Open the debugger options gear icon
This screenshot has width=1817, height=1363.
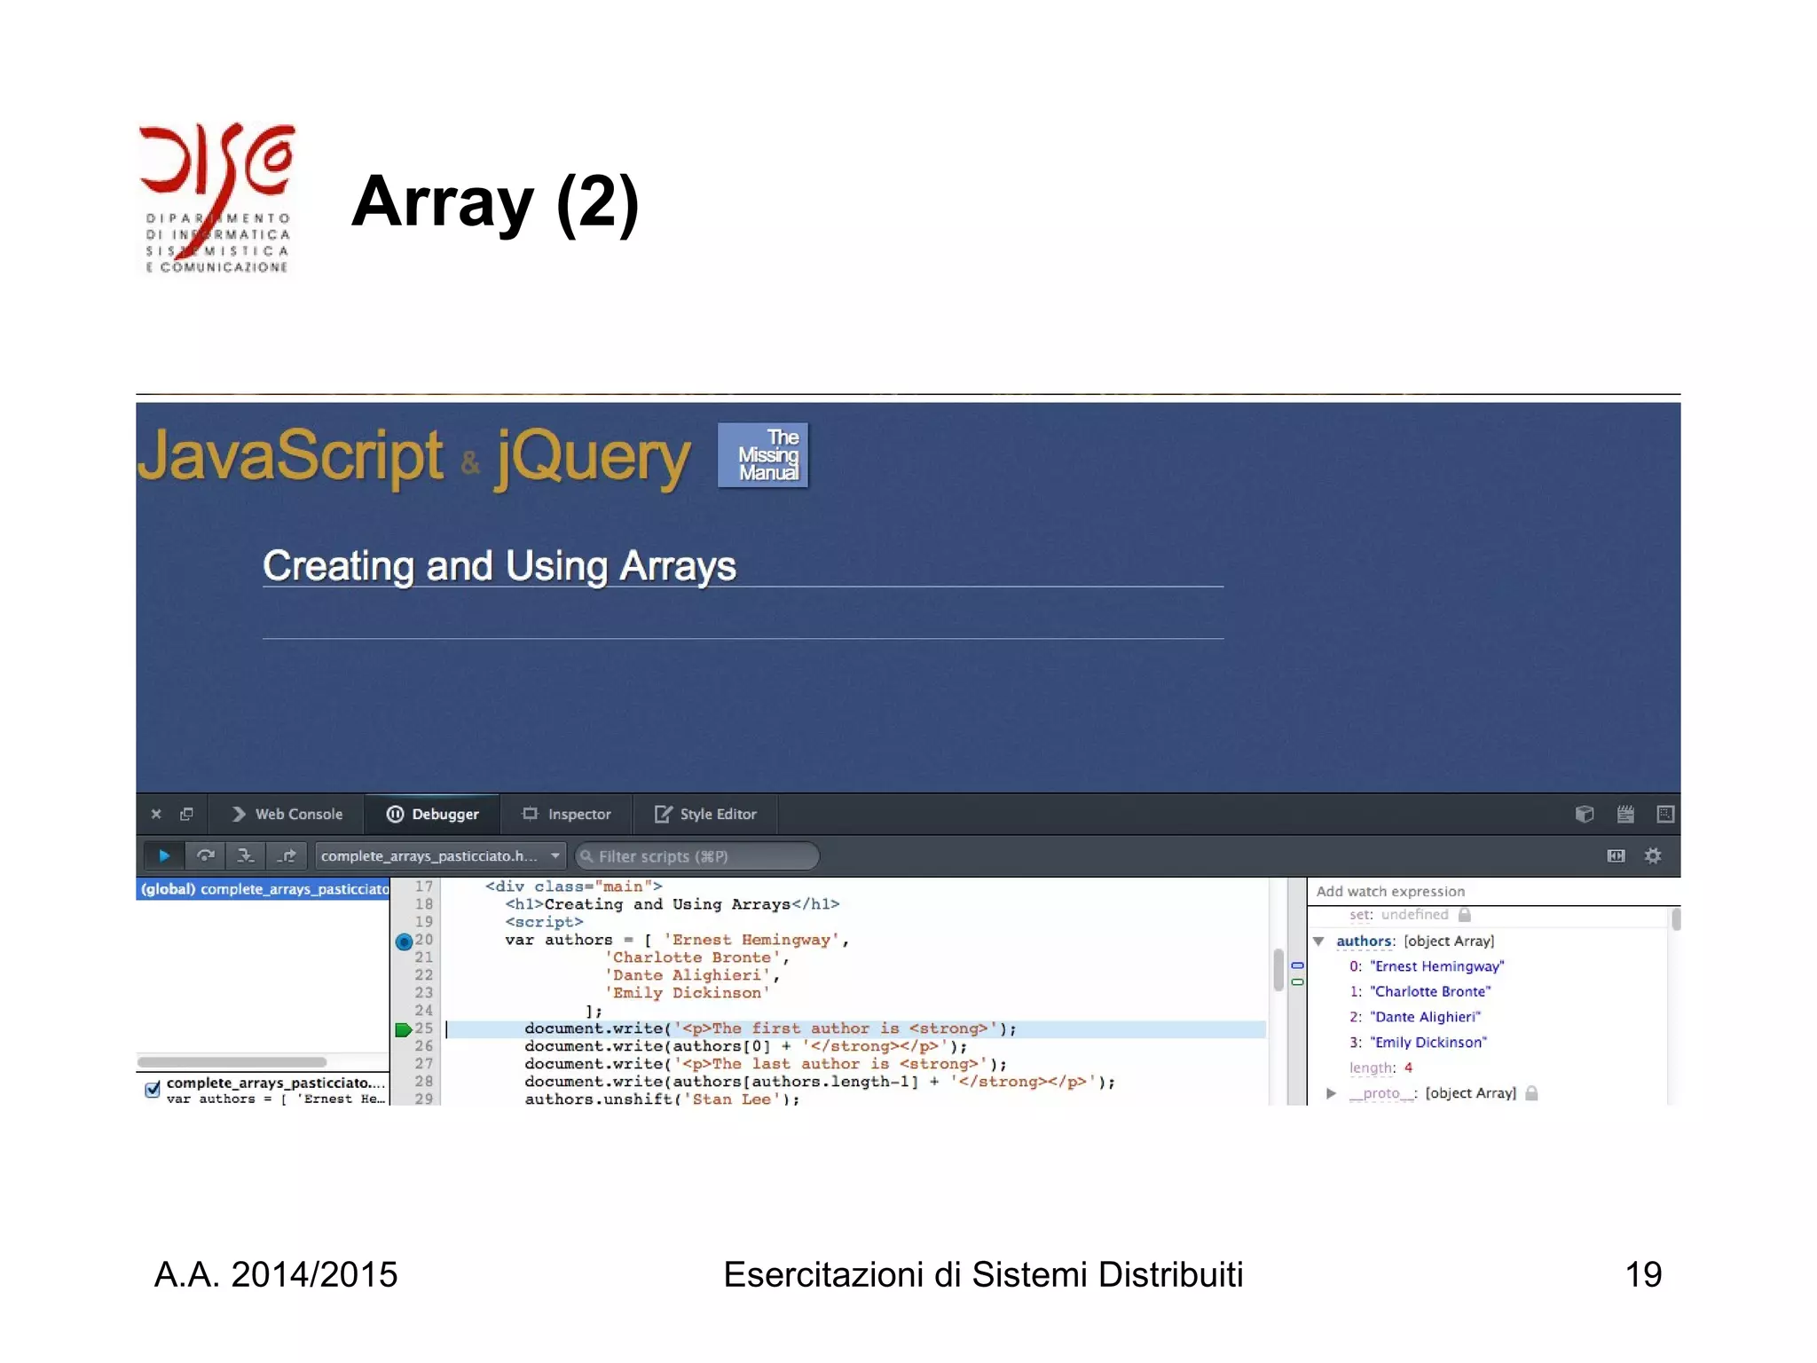[x=1652, y=855]
